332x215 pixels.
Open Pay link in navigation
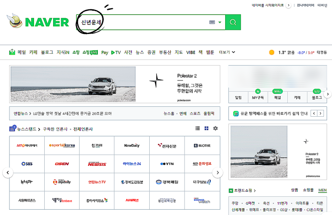[x=105, y=52]
